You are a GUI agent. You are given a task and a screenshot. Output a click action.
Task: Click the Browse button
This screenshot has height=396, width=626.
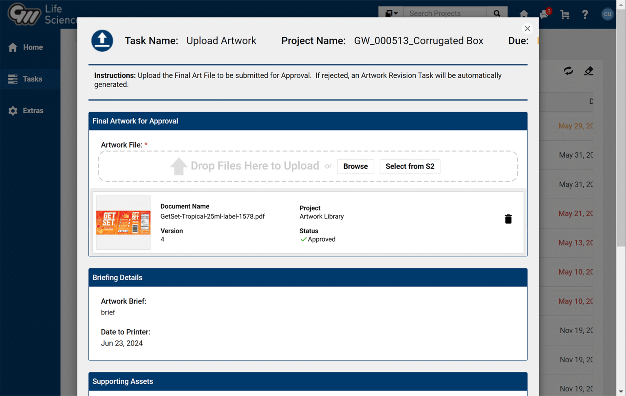(x=355, y=166)
